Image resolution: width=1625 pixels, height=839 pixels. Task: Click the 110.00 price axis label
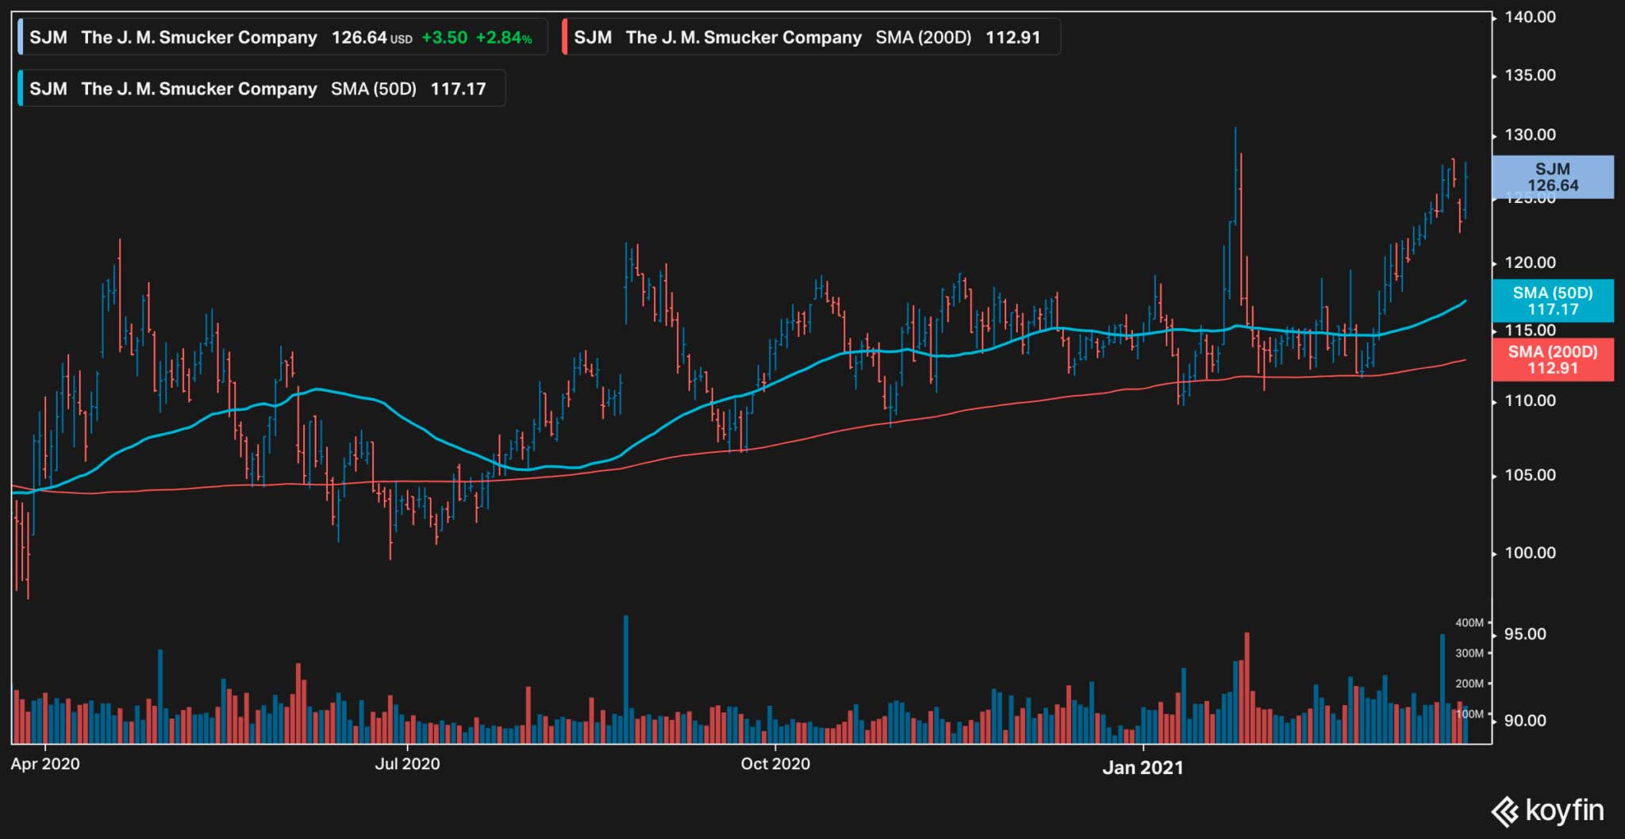click(x=1530, y=400)
